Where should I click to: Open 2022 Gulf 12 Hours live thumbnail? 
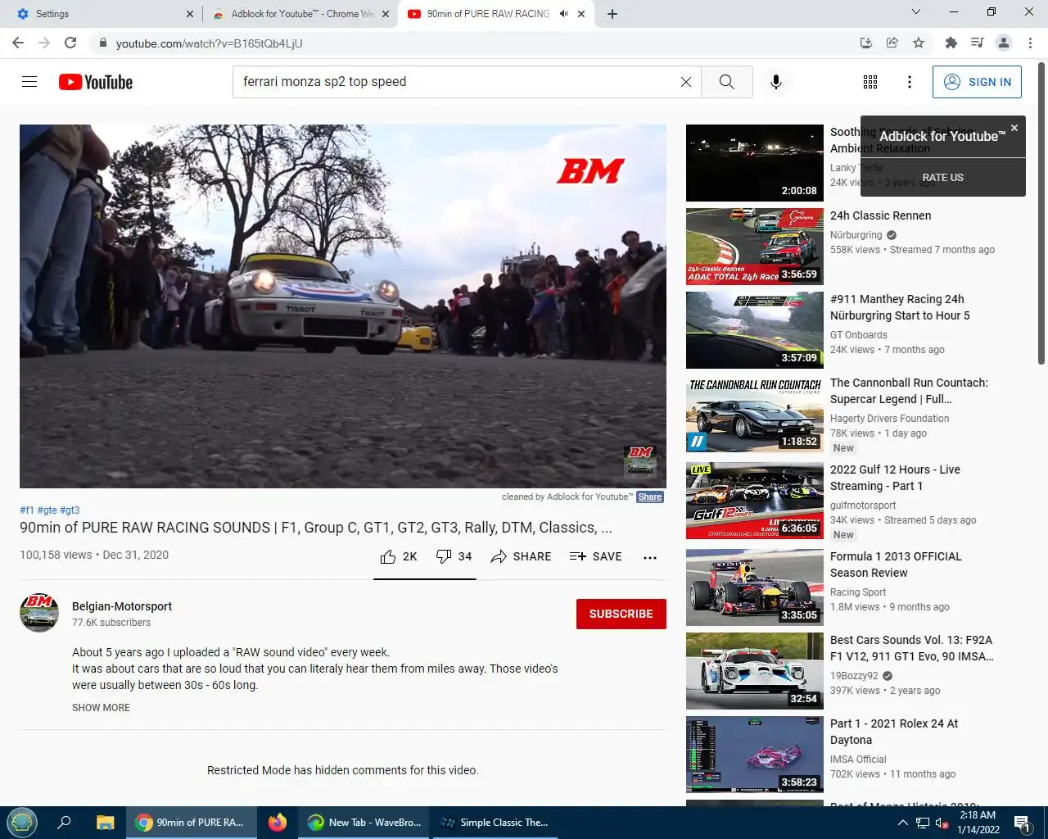pos(755,501)
